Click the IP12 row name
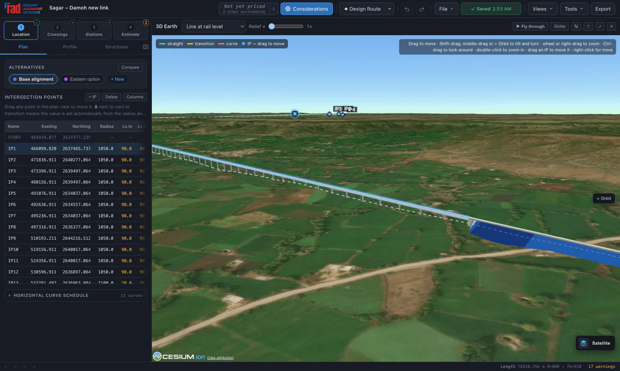Image resolution: width=620 pixels, height=371 pixels. pyautogui.click(x=13, y=272)
